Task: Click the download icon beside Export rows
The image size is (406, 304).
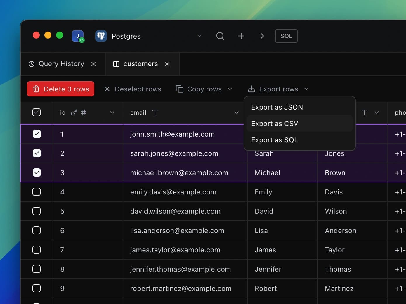Action: pyautogui.click(x=251, y=89)
